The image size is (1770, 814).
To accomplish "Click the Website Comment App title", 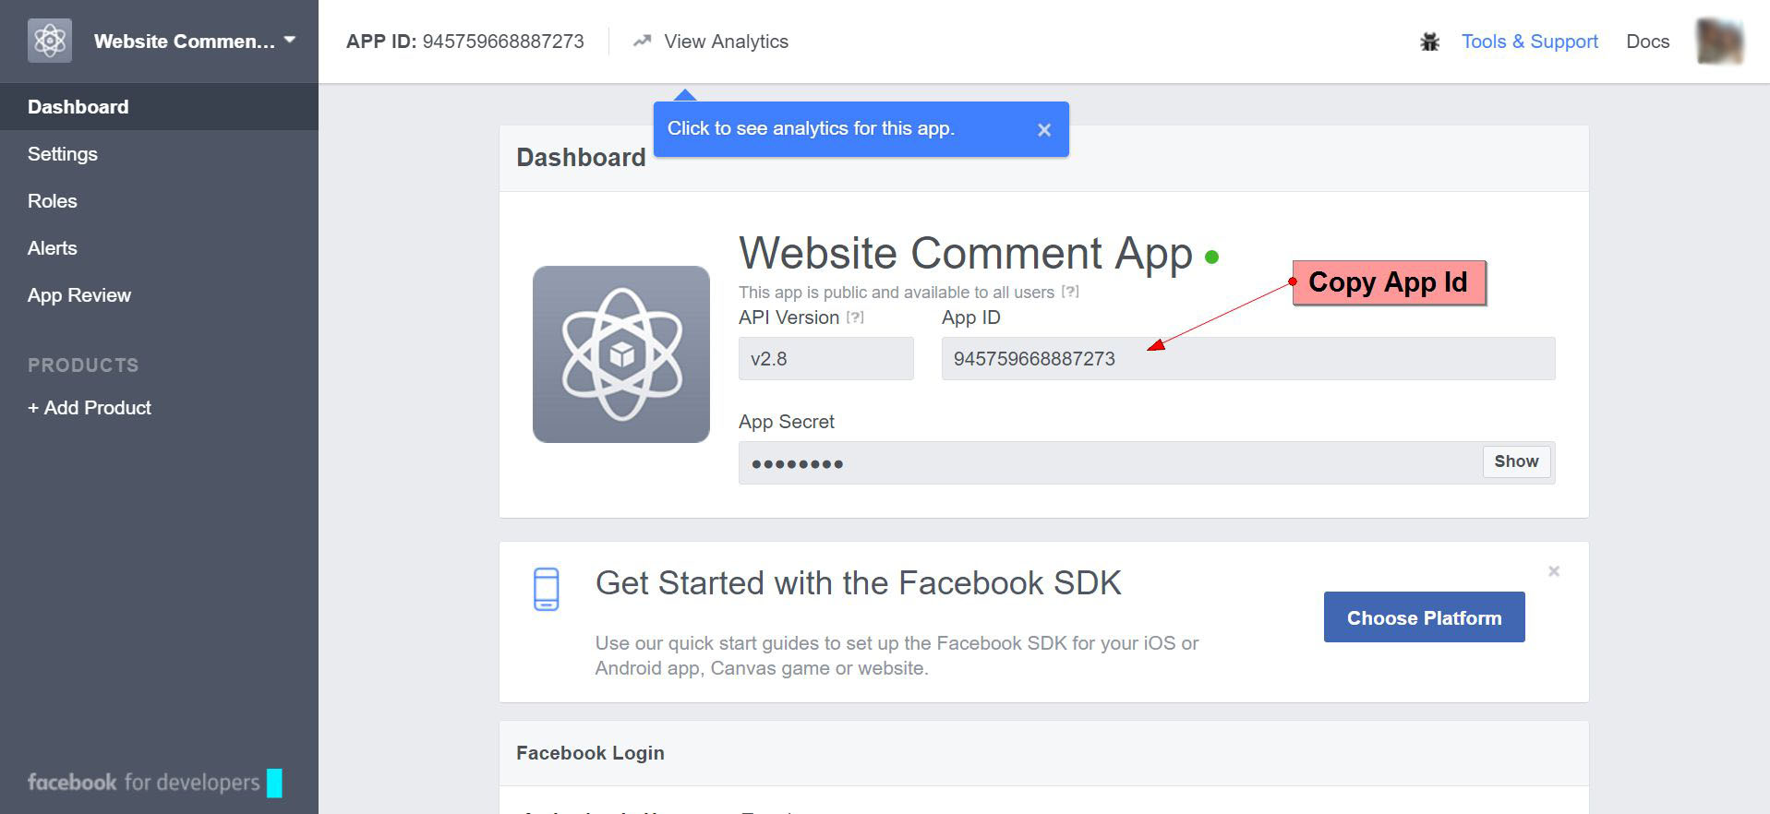I will point(966,254).
